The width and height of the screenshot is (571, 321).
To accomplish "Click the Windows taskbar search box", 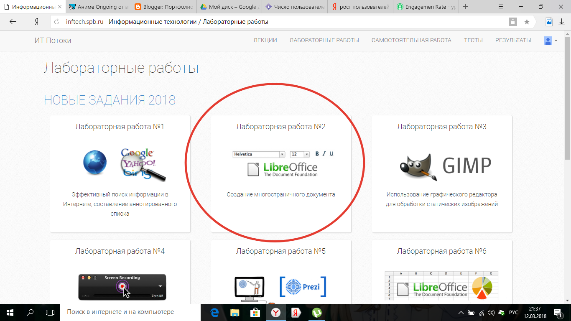I will tap(130, 312).
